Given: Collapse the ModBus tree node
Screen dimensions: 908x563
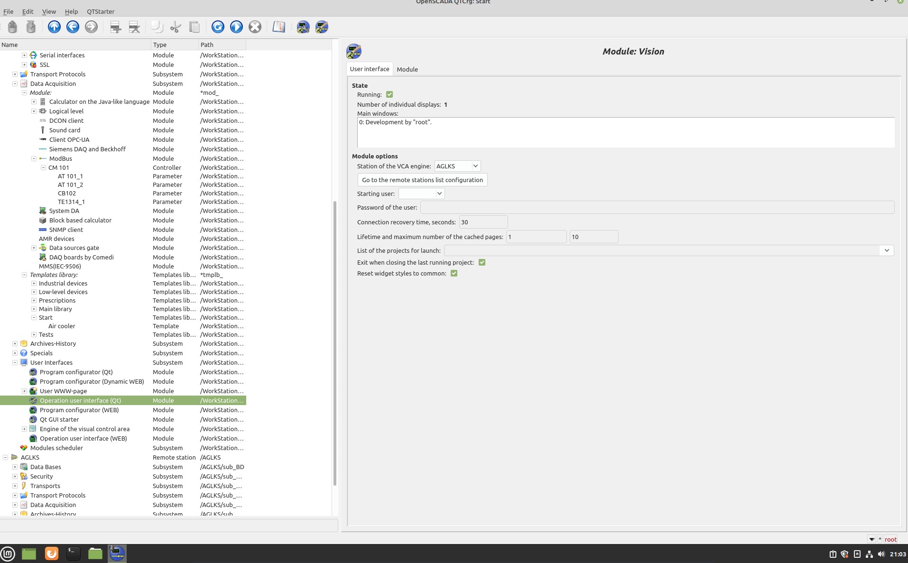Looking at the screenshot, I should (x=34, y=159).
